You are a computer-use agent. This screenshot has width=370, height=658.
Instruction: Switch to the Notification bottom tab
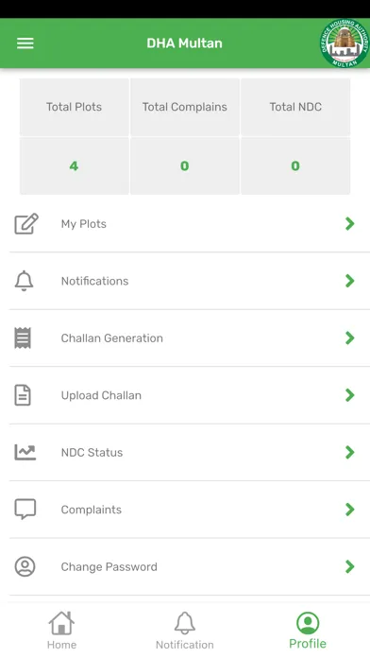point(185,630)
